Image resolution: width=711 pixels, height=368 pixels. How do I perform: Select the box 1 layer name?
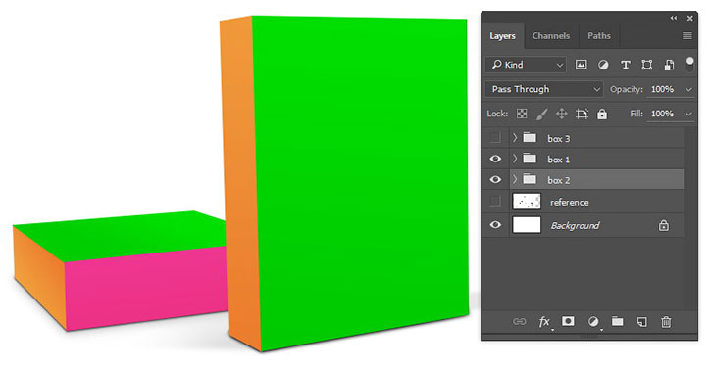559,160
